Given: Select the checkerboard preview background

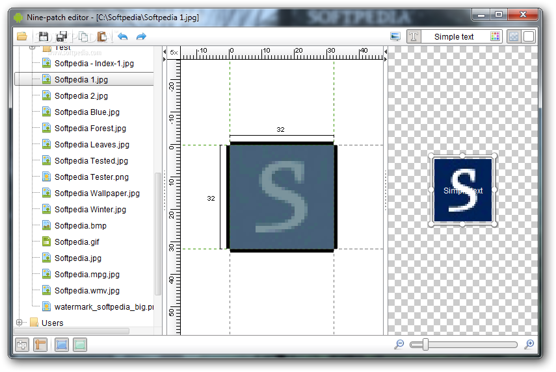Looking at the screenshot, I should point(514,36).
